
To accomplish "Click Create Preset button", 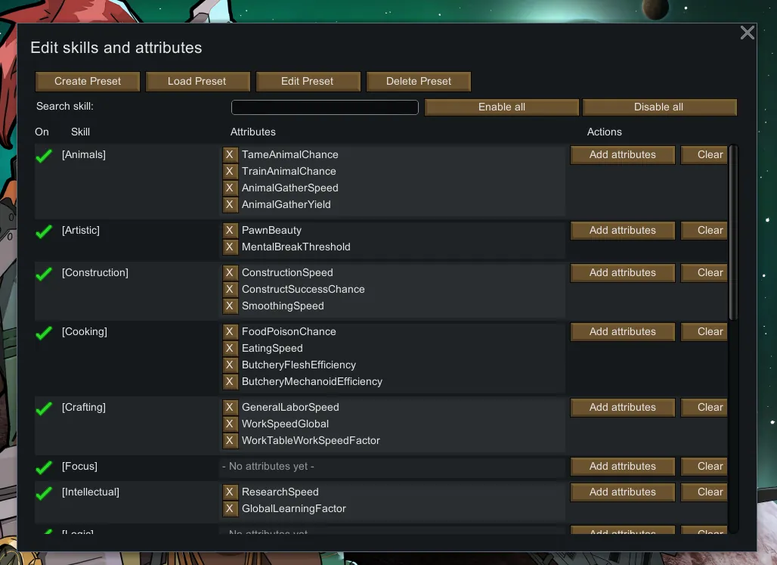I will coord(88,81).
